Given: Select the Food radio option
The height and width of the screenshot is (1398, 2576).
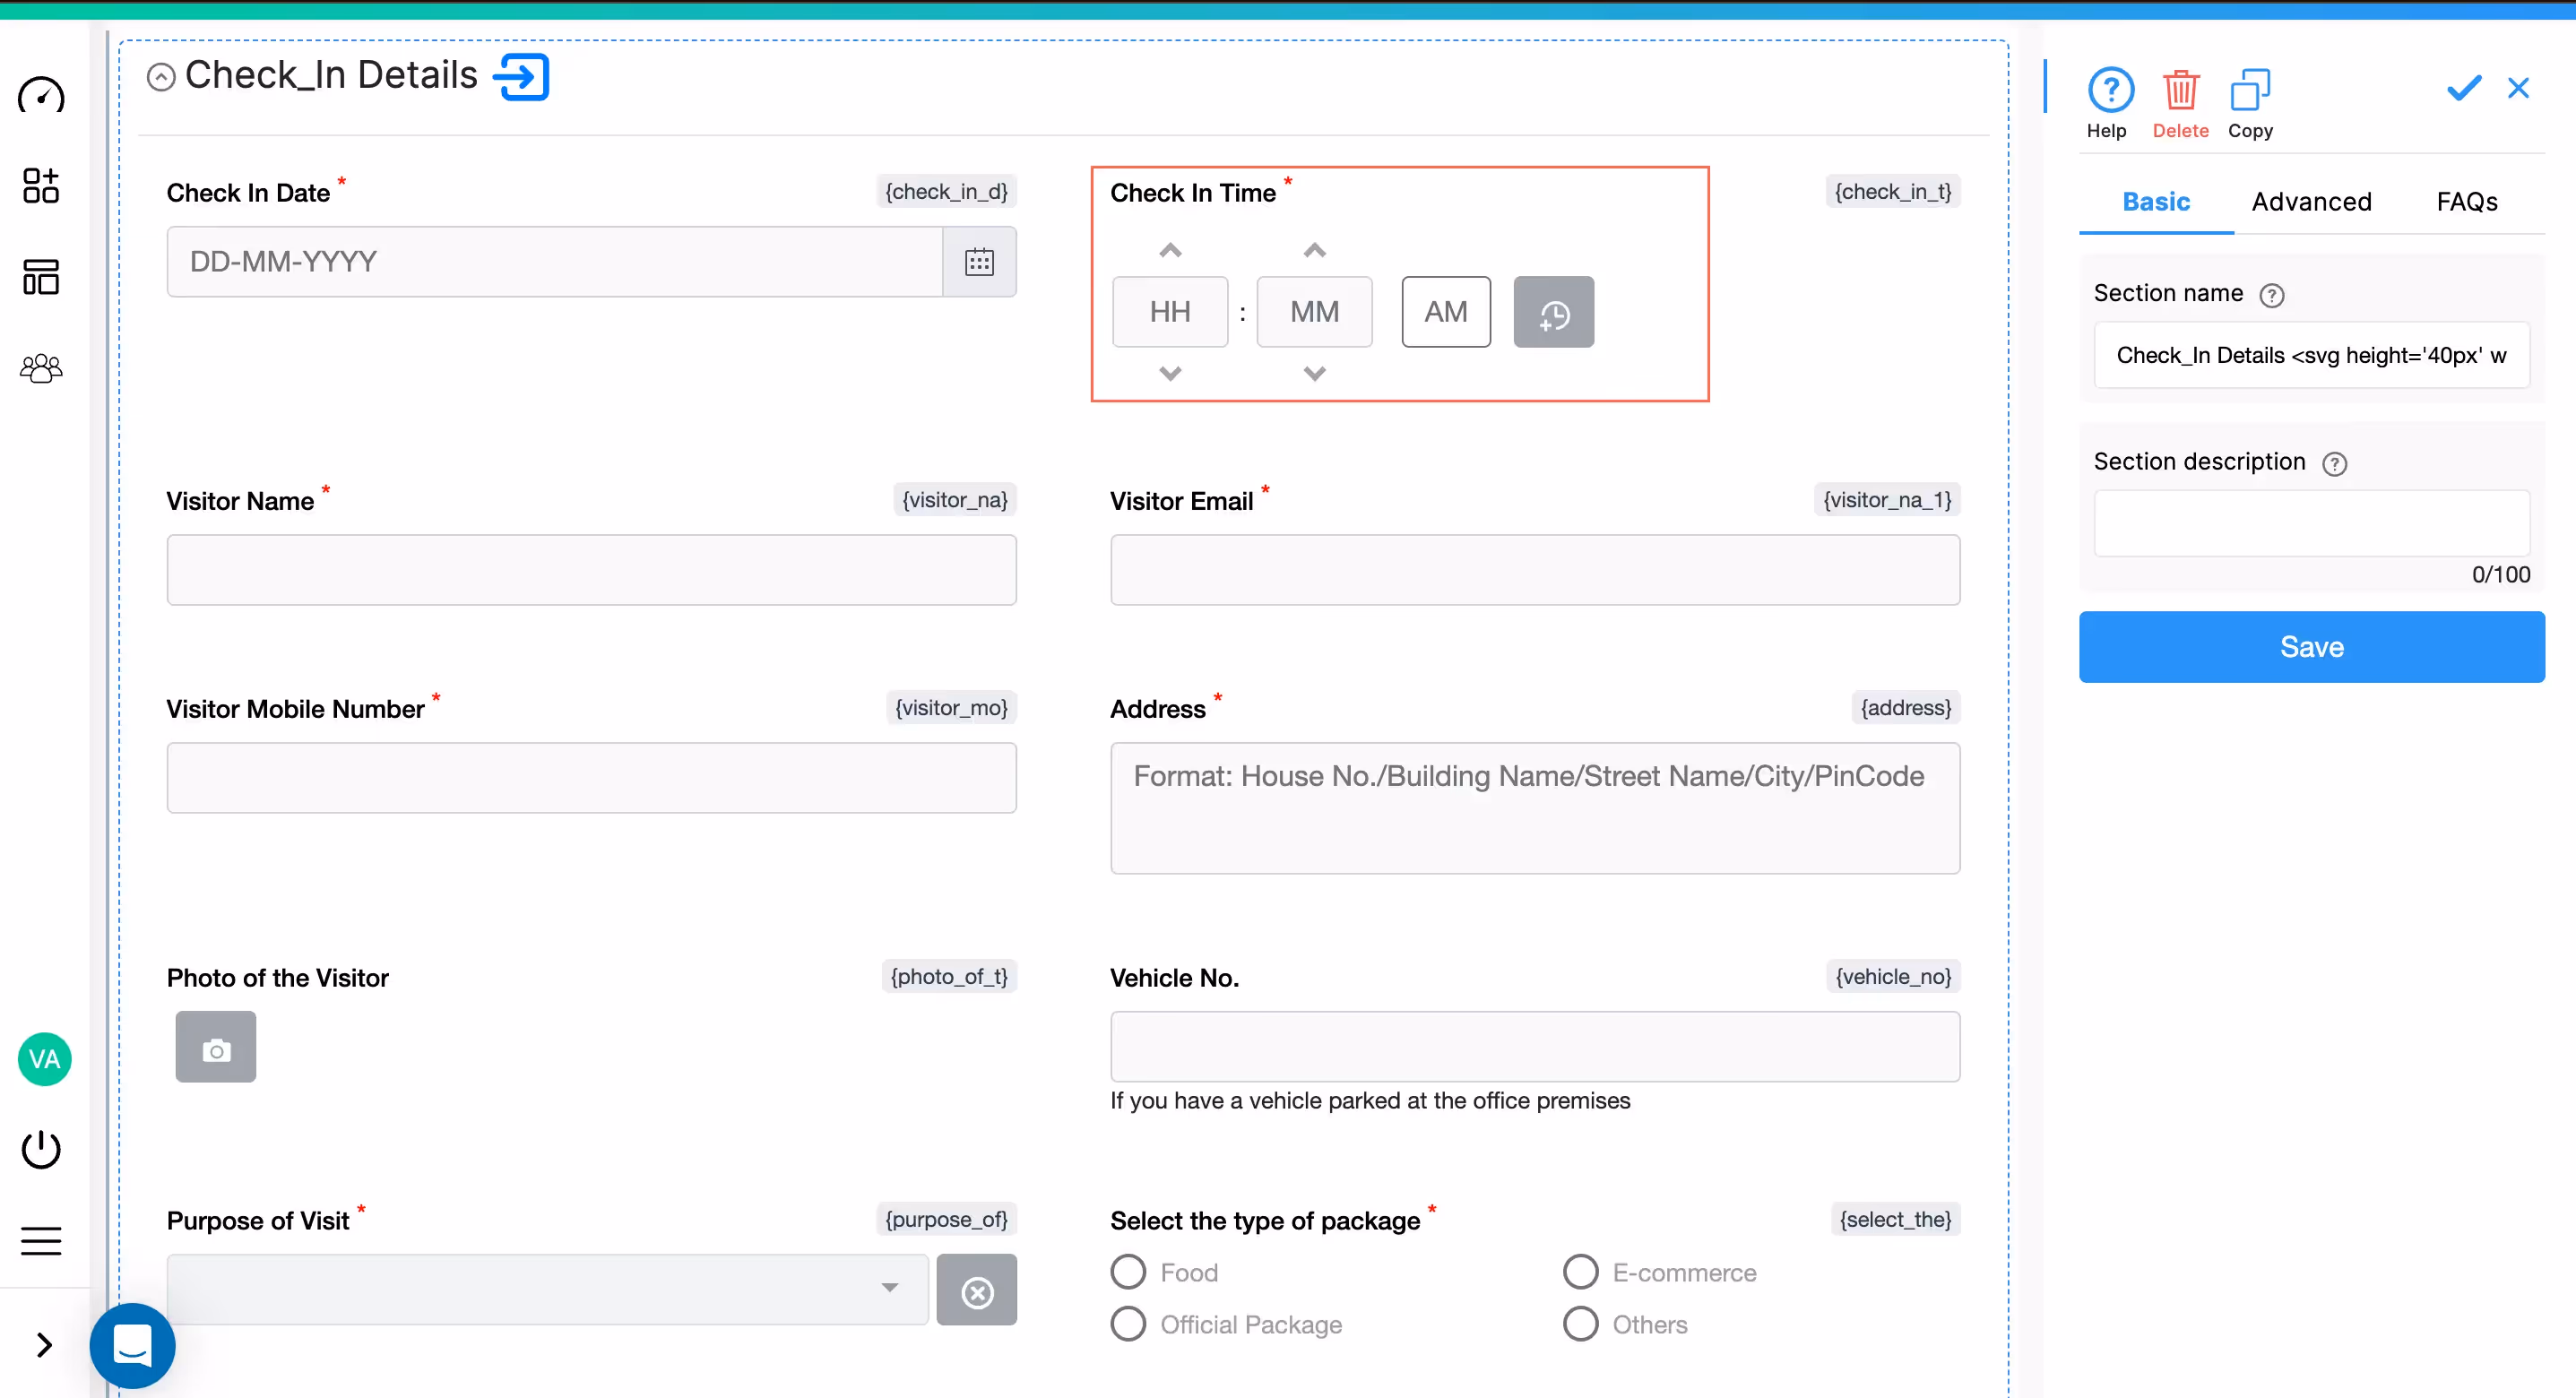Looking at the screenshot, I should coord(1128,1272).
